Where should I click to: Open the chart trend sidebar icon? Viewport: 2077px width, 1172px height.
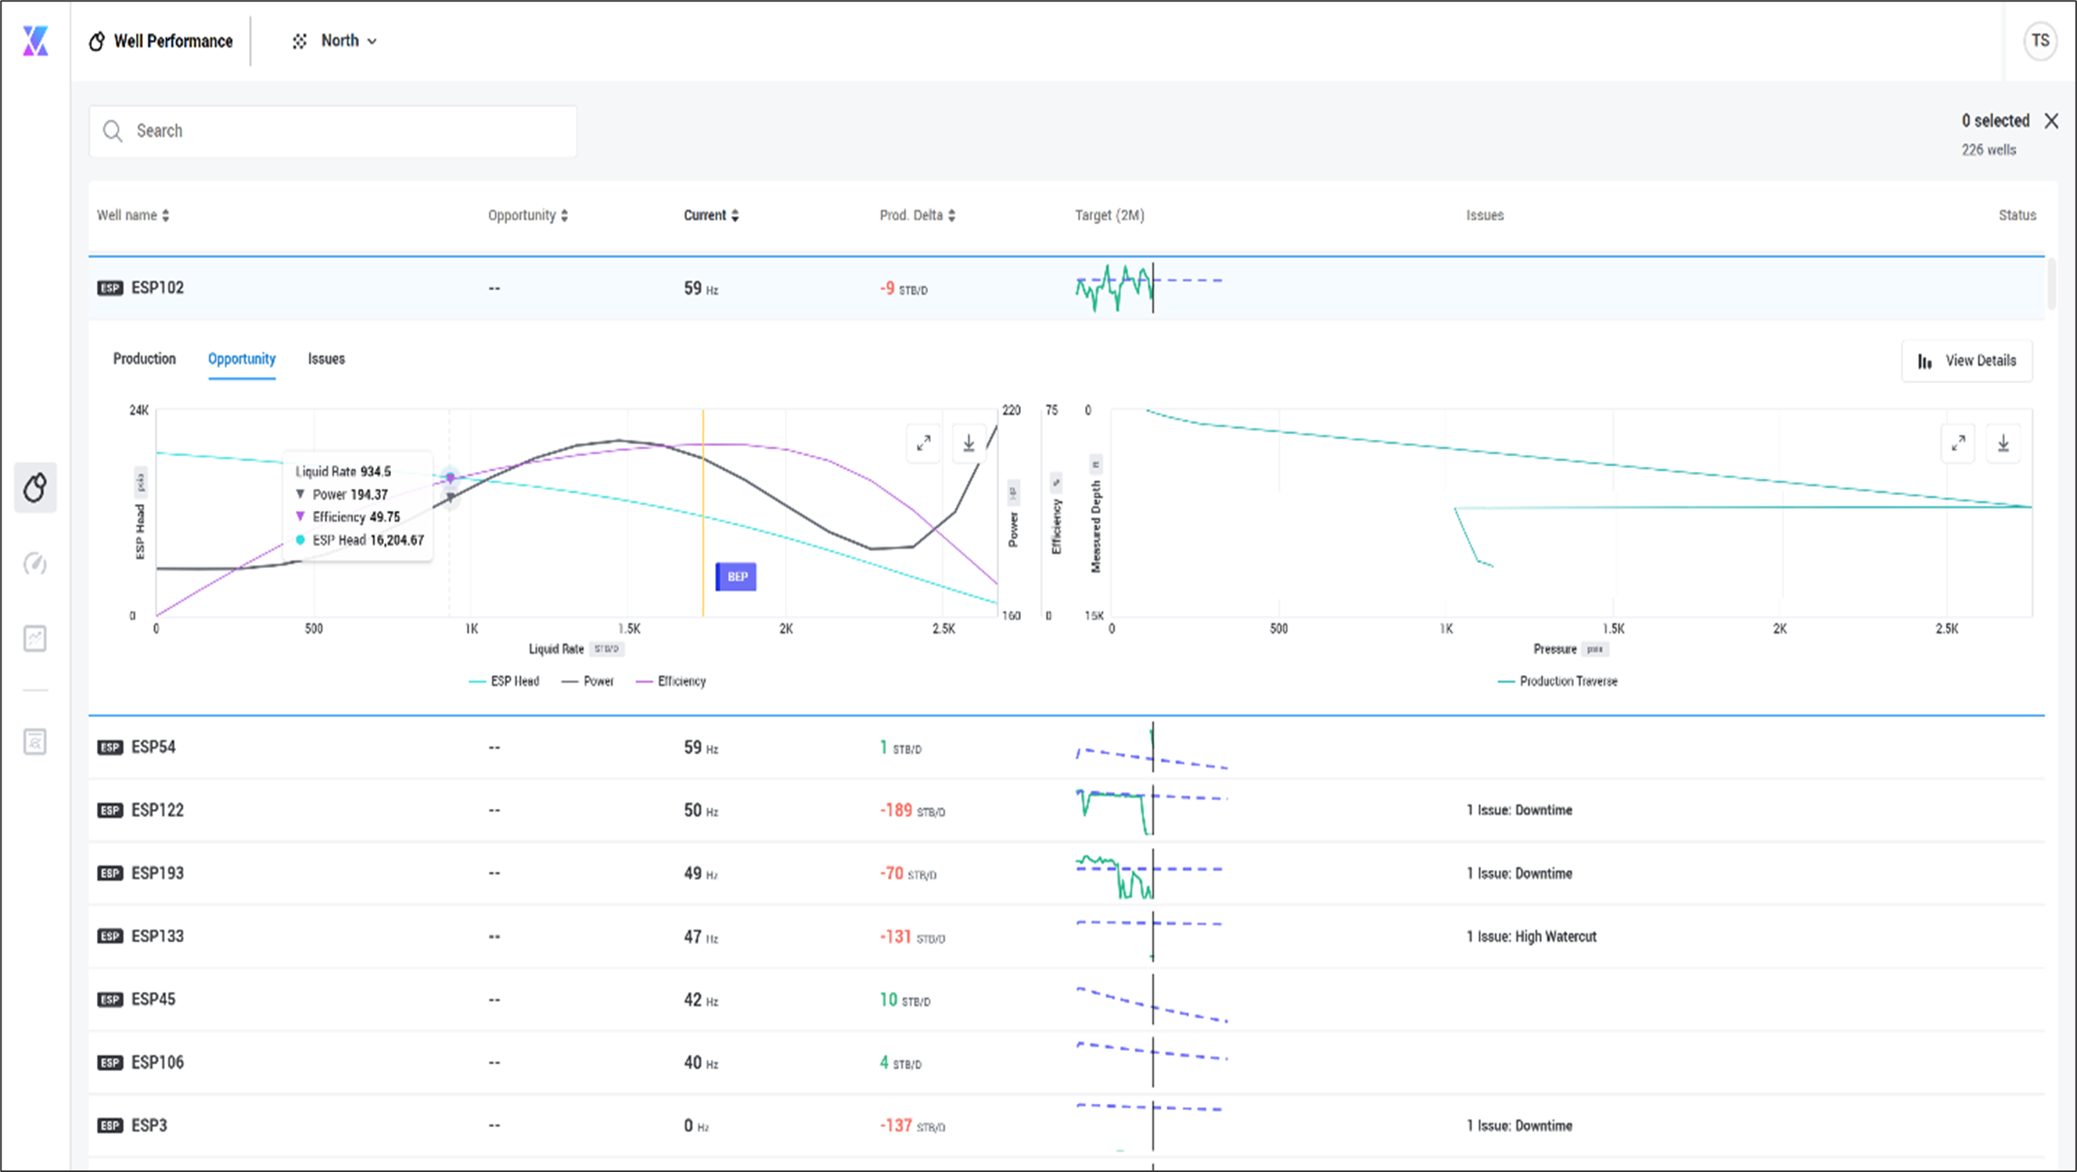click(34, 639)
